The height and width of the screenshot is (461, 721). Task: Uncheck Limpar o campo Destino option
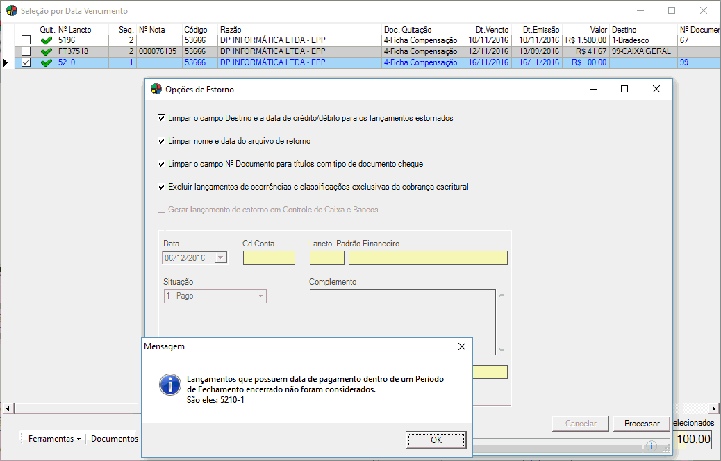click(x=162, y=118)
